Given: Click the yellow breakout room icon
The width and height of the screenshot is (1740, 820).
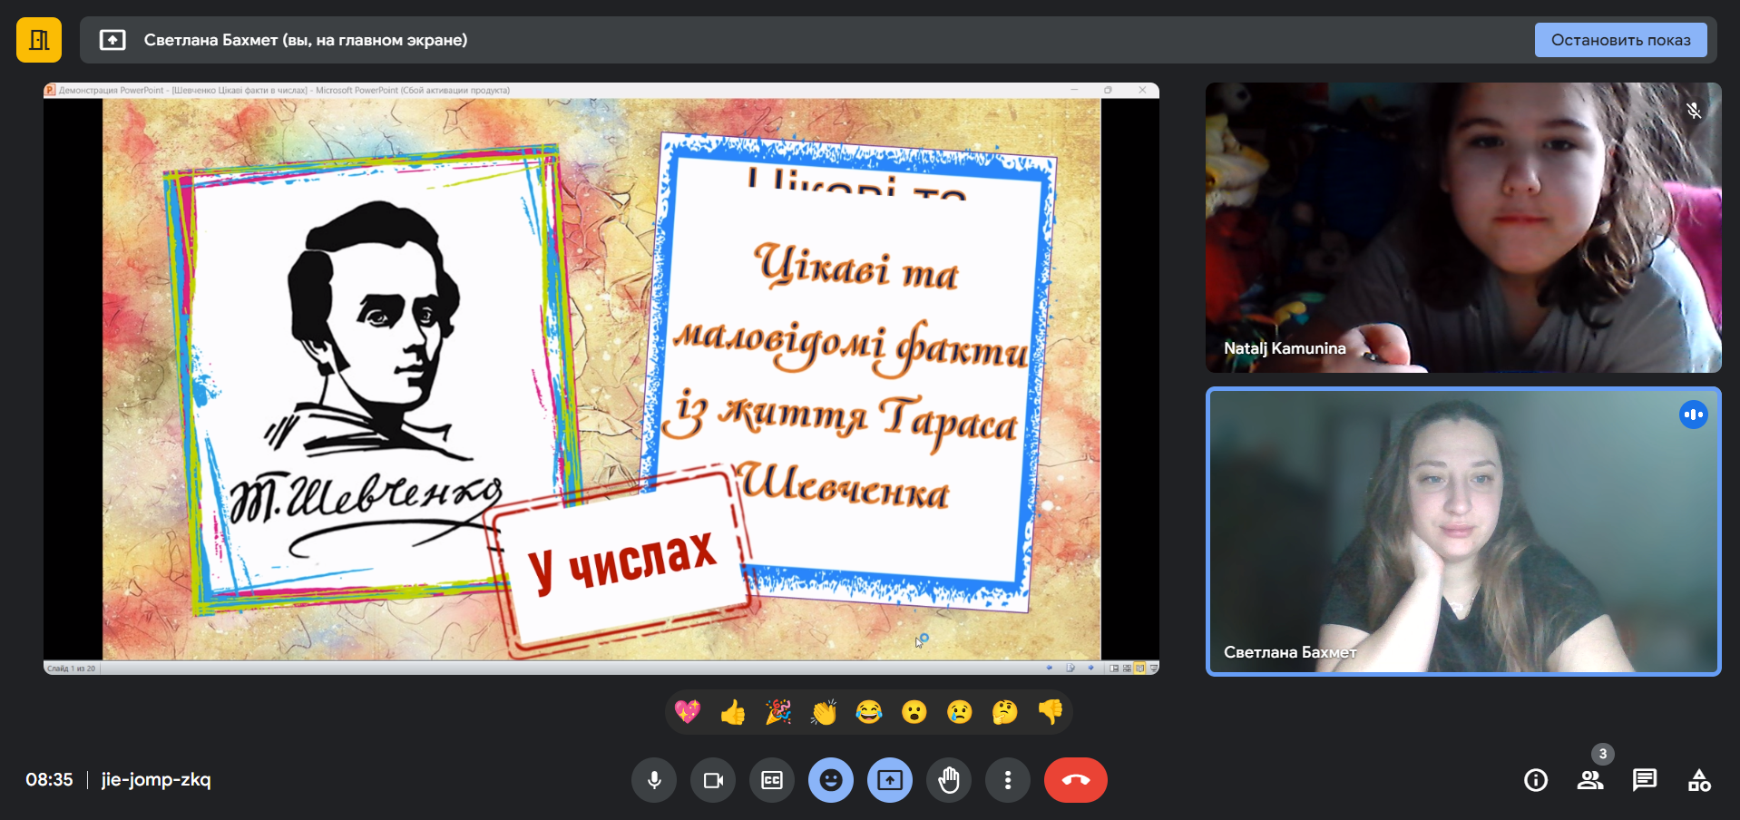Looking at the screenshot, I should pos(39,40).
